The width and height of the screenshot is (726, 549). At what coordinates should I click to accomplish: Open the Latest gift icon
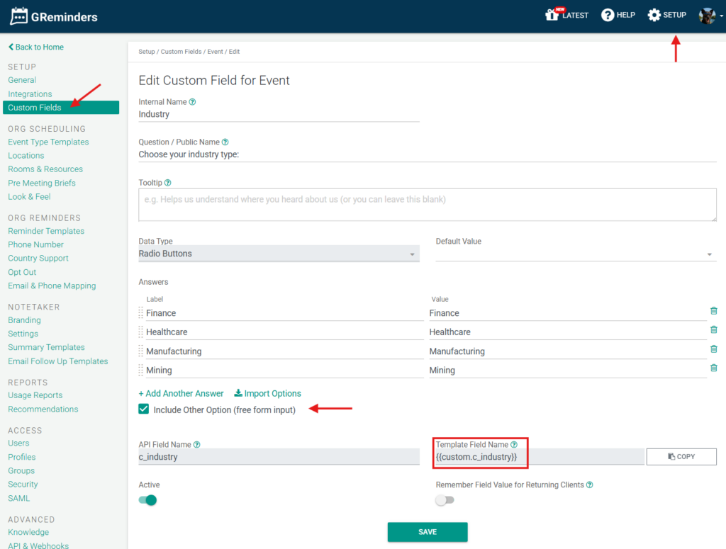[552, 15]
